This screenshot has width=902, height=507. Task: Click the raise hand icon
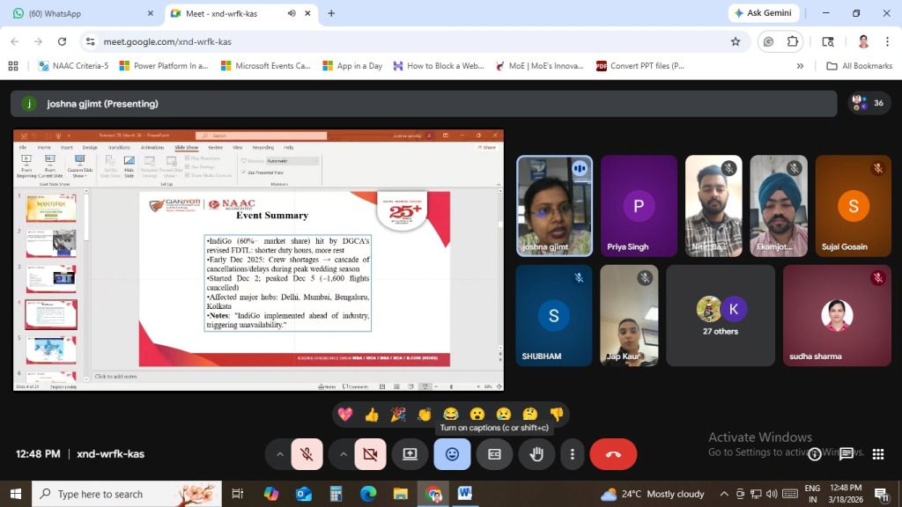point(536,454)
